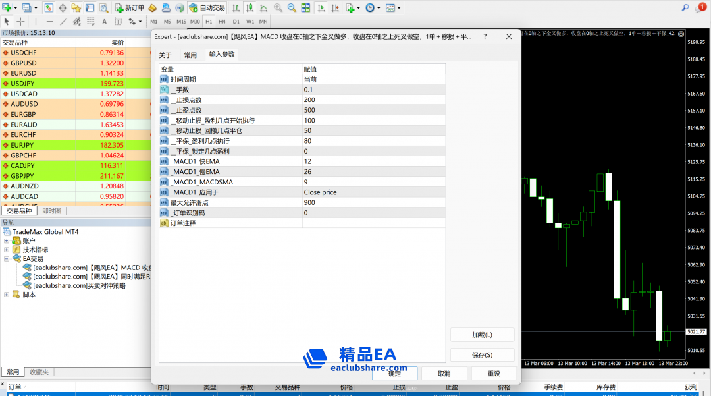The width and height of the screenshot is (711, 396).
Task: Expand the 技术指标 tree node
Action: click(7, 250)
